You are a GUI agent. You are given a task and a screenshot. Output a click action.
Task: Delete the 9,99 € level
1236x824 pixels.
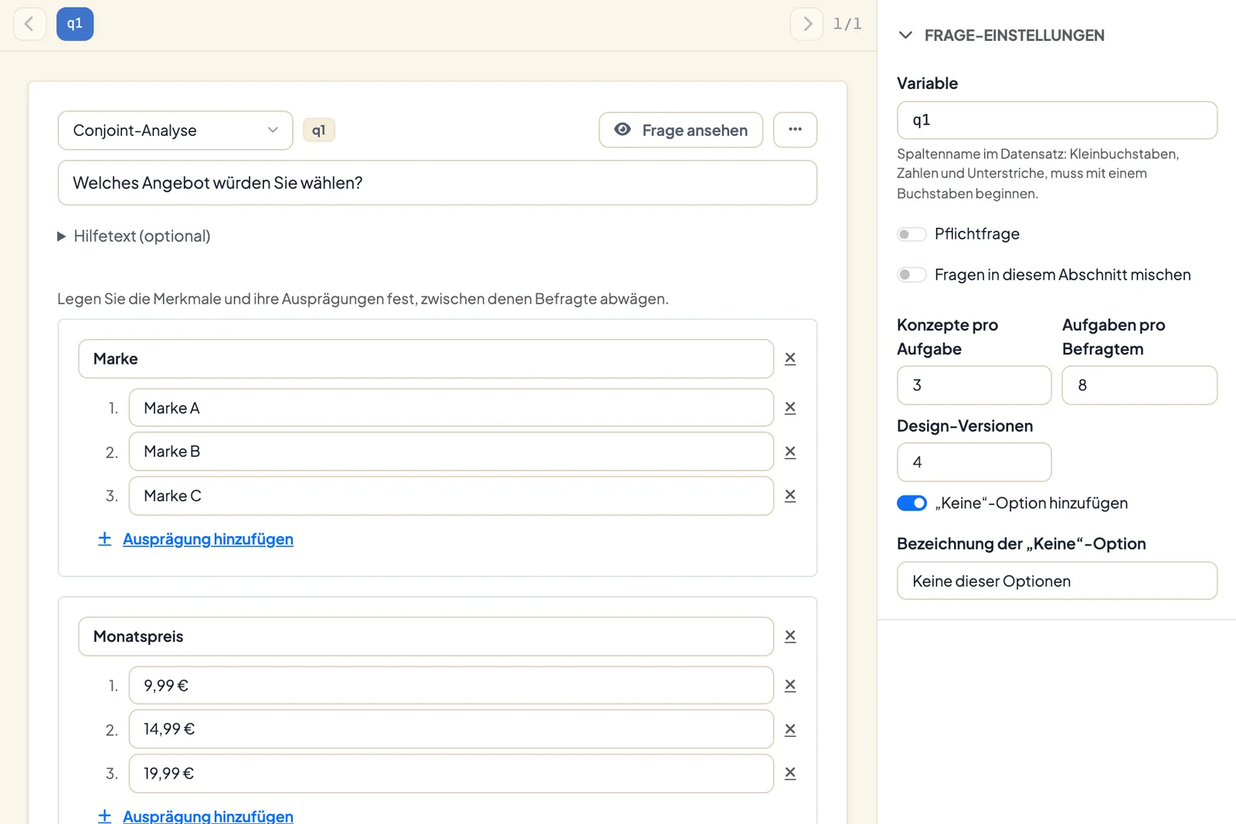pos(790,686)
